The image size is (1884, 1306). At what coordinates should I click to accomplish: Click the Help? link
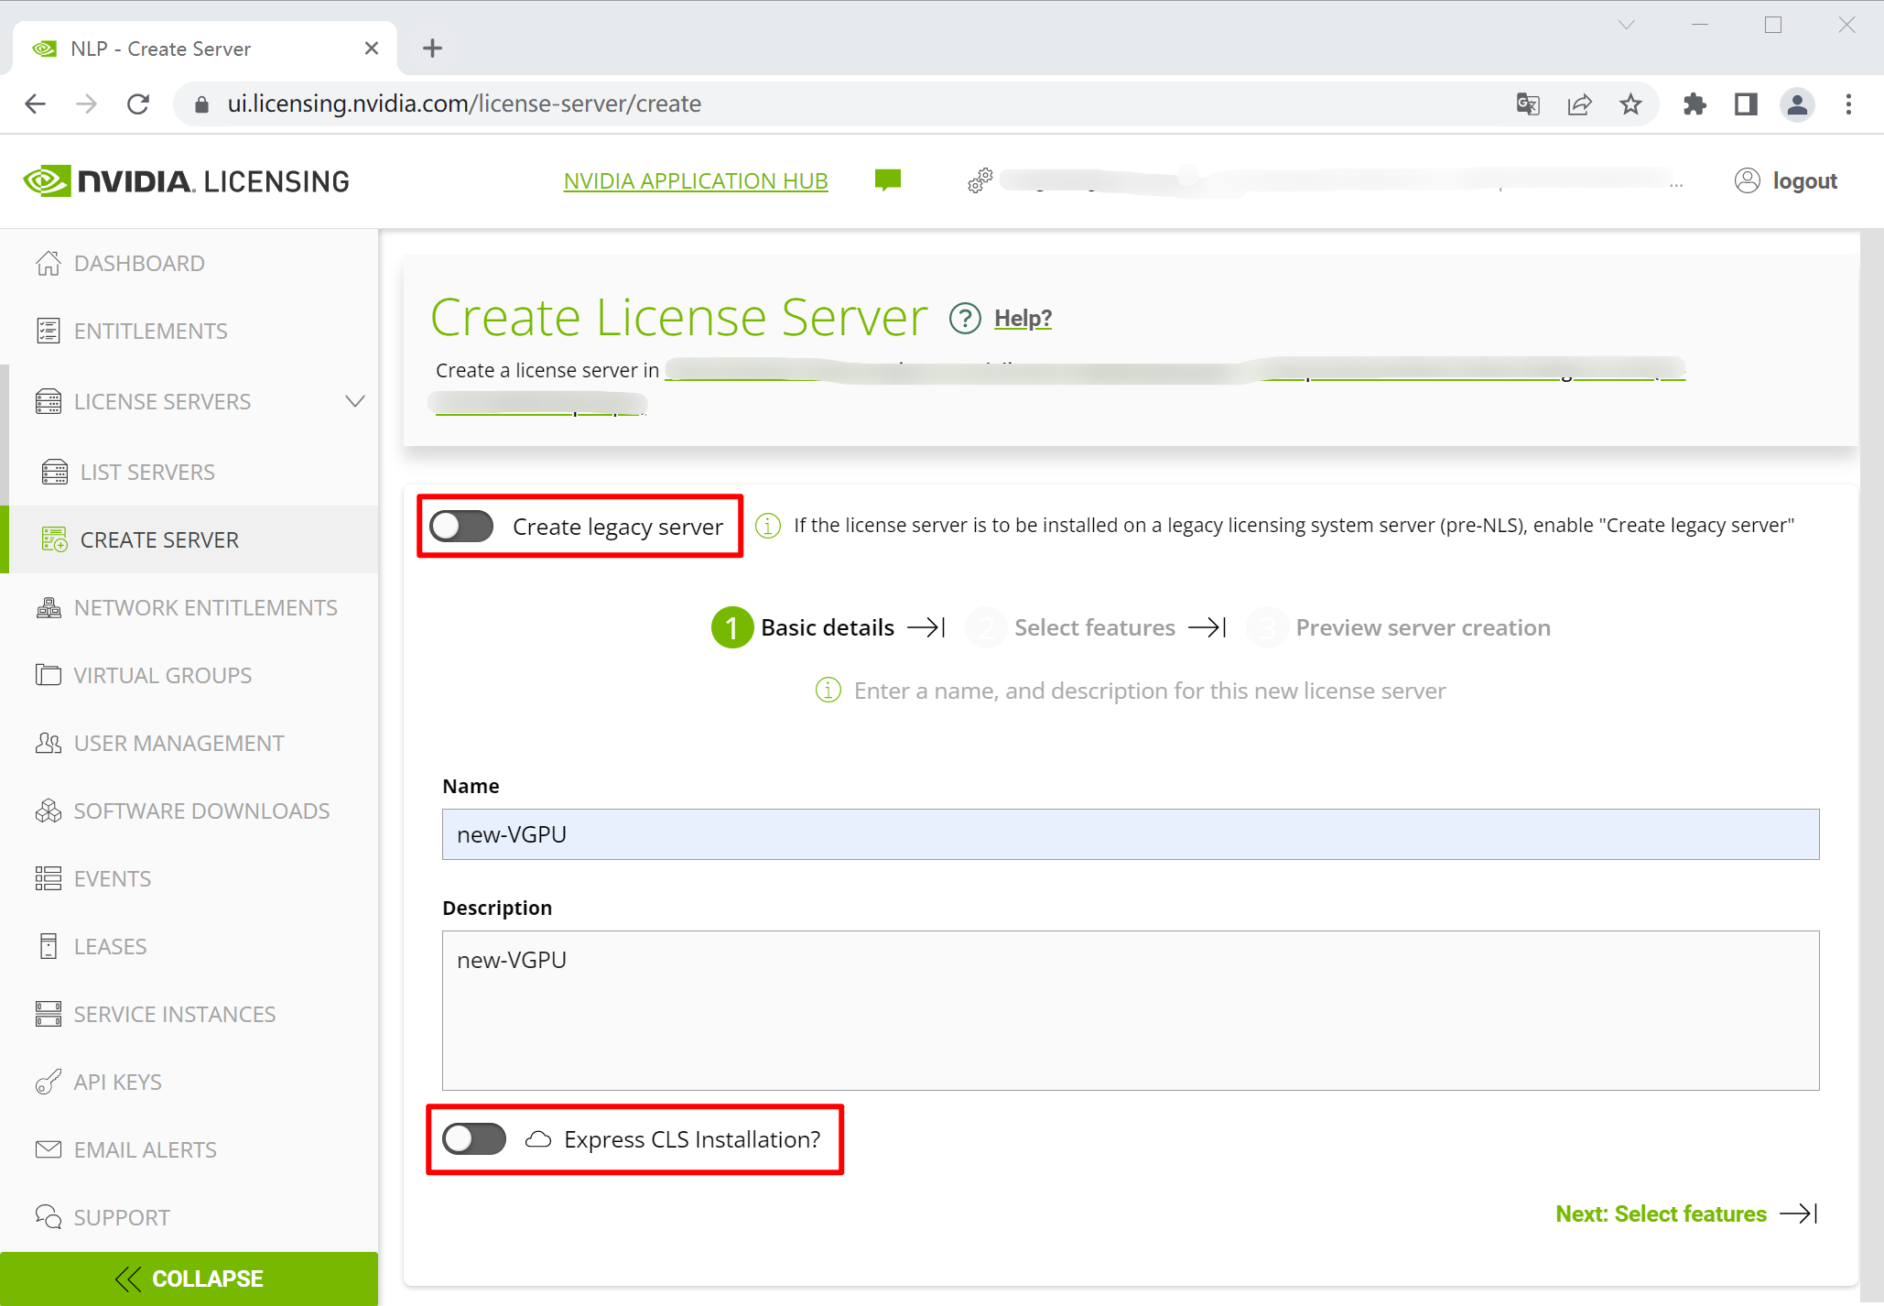(x=1023, y=319)
